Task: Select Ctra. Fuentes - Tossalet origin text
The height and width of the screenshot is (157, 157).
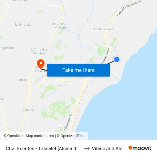Action: (x=43, y=148)
